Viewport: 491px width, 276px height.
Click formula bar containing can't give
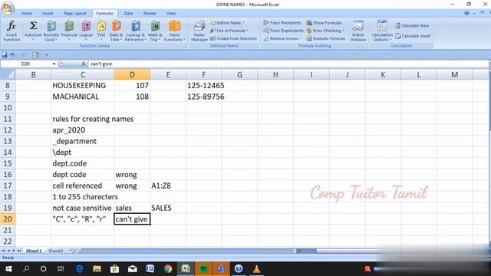point(288,64)
